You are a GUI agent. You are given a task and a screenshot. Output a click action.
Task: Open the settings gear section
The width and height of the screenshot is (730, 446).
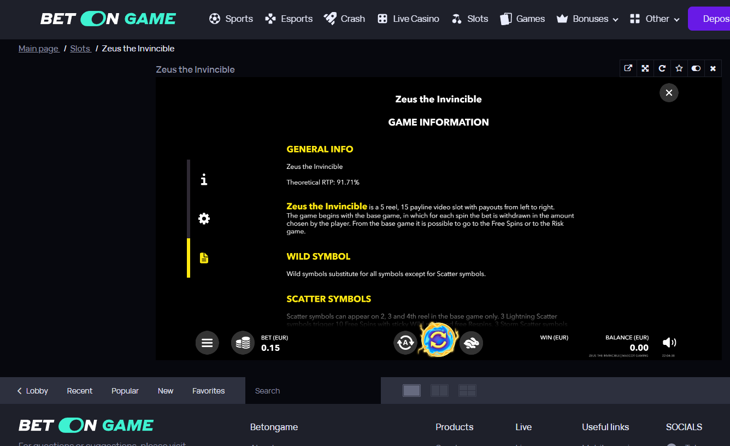pos(204,219)
